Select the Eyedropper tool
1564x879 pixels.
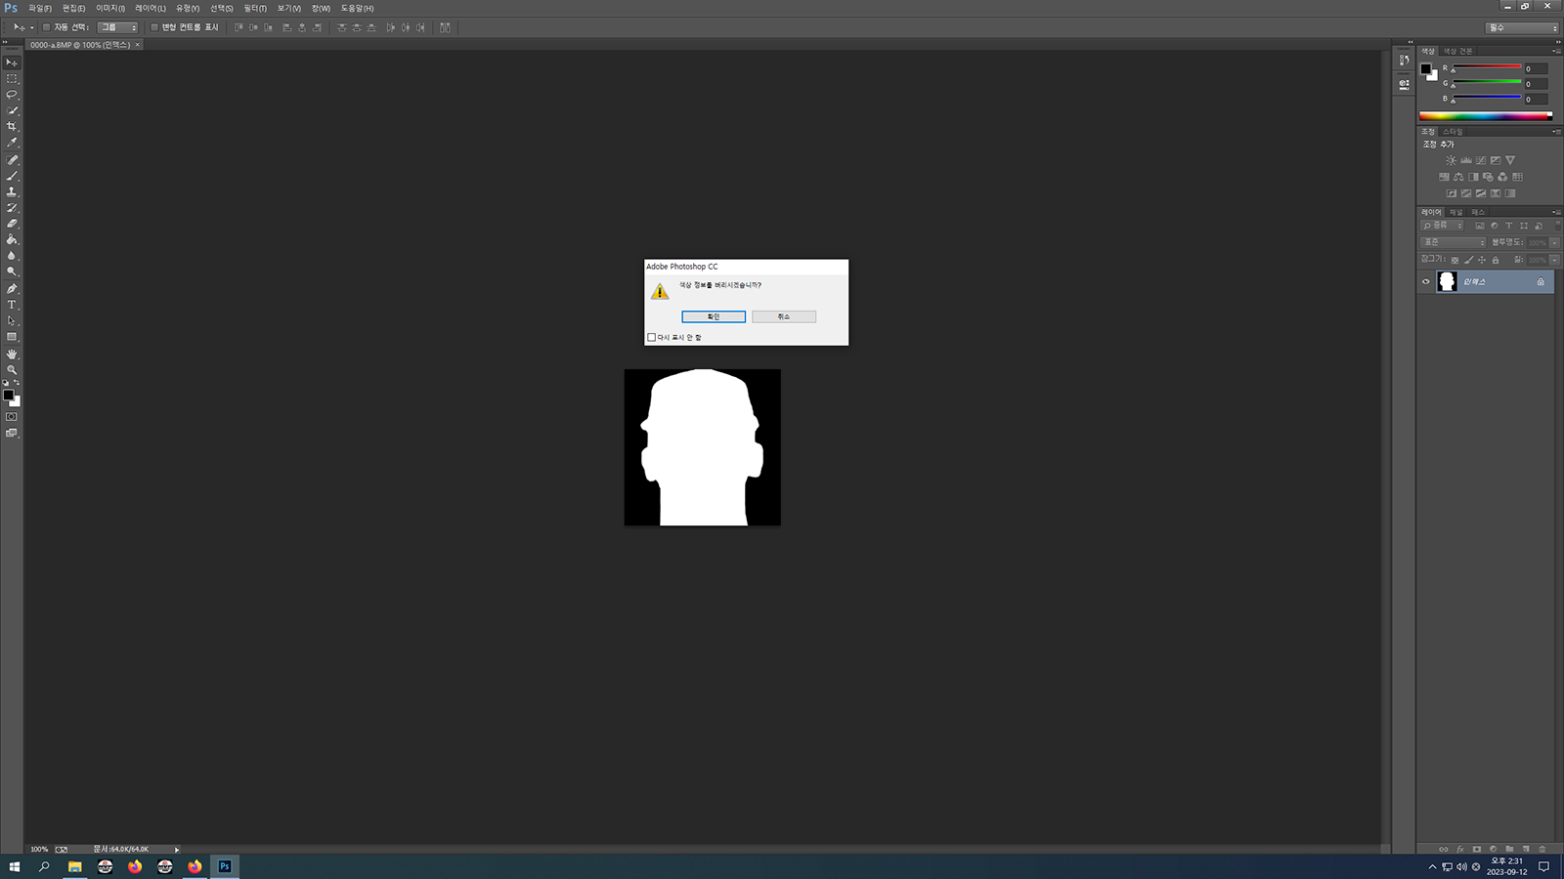12,143
